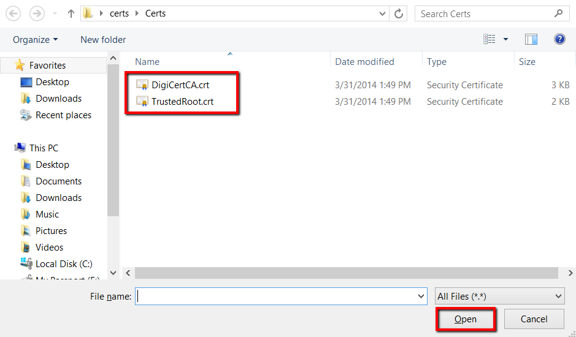Select Documents under This PC
The width and height of the screenshot is (576, 337).
coord(58,181)
